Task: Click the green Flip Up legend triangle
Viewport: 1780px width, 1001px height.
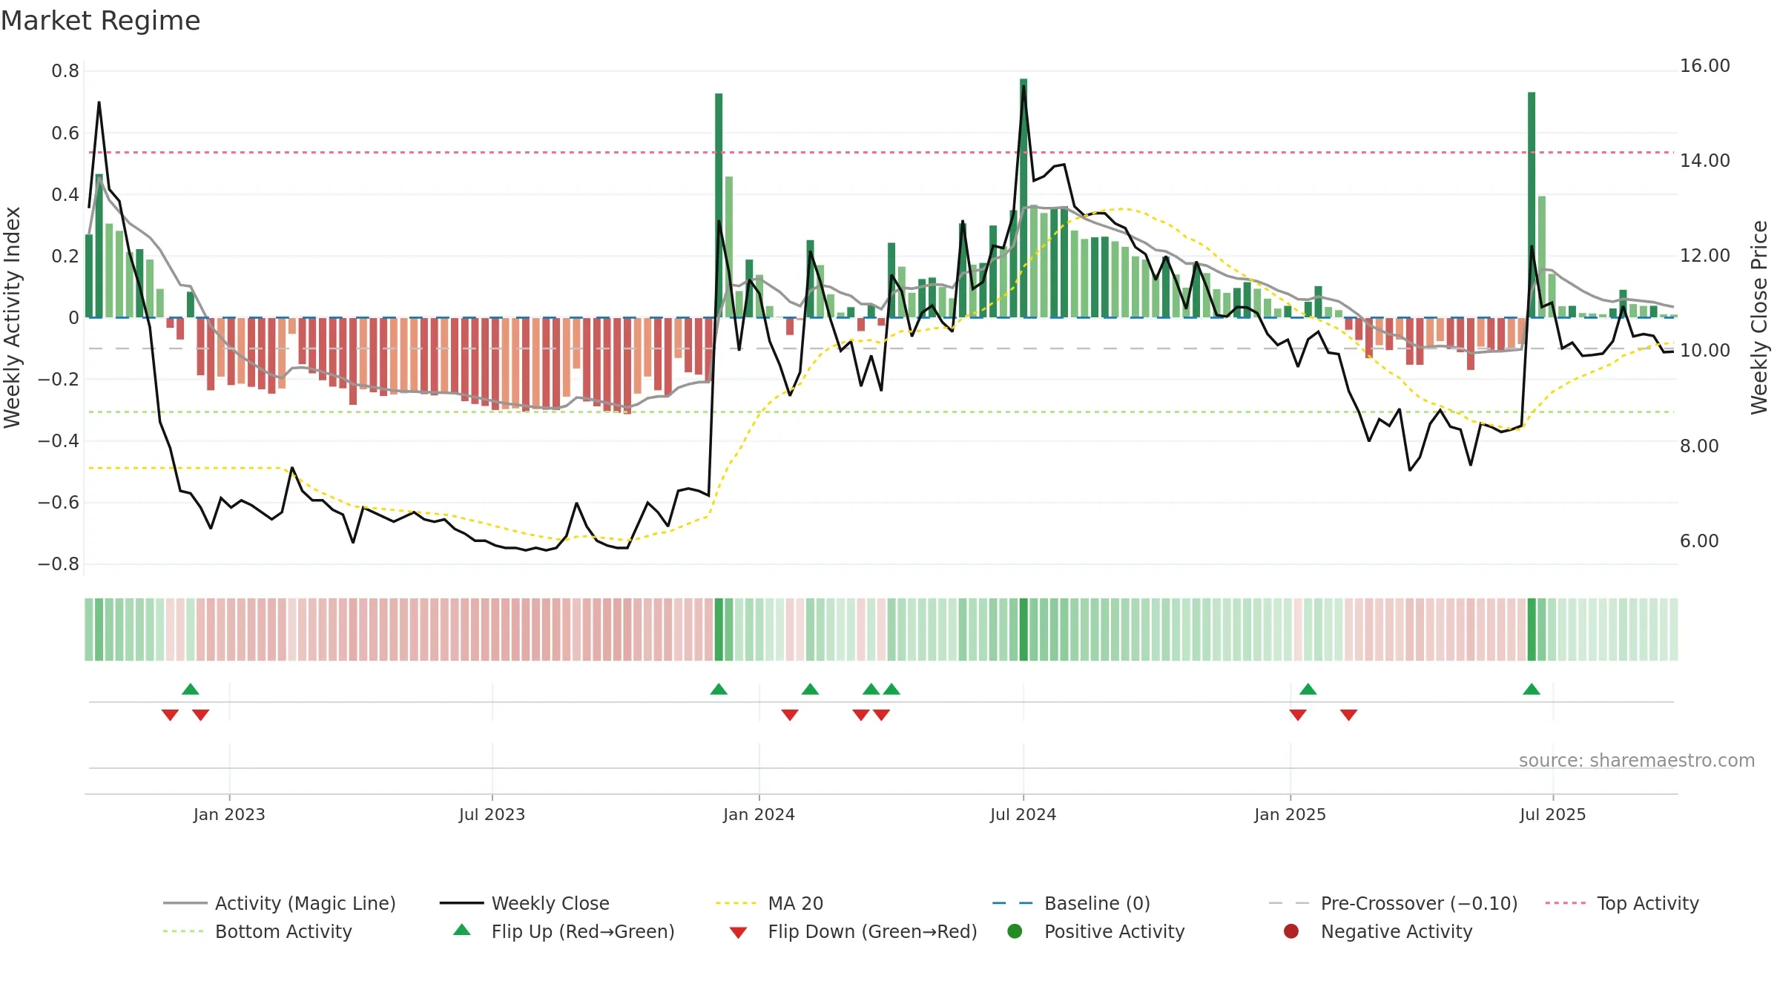Action: pos(462,930)
